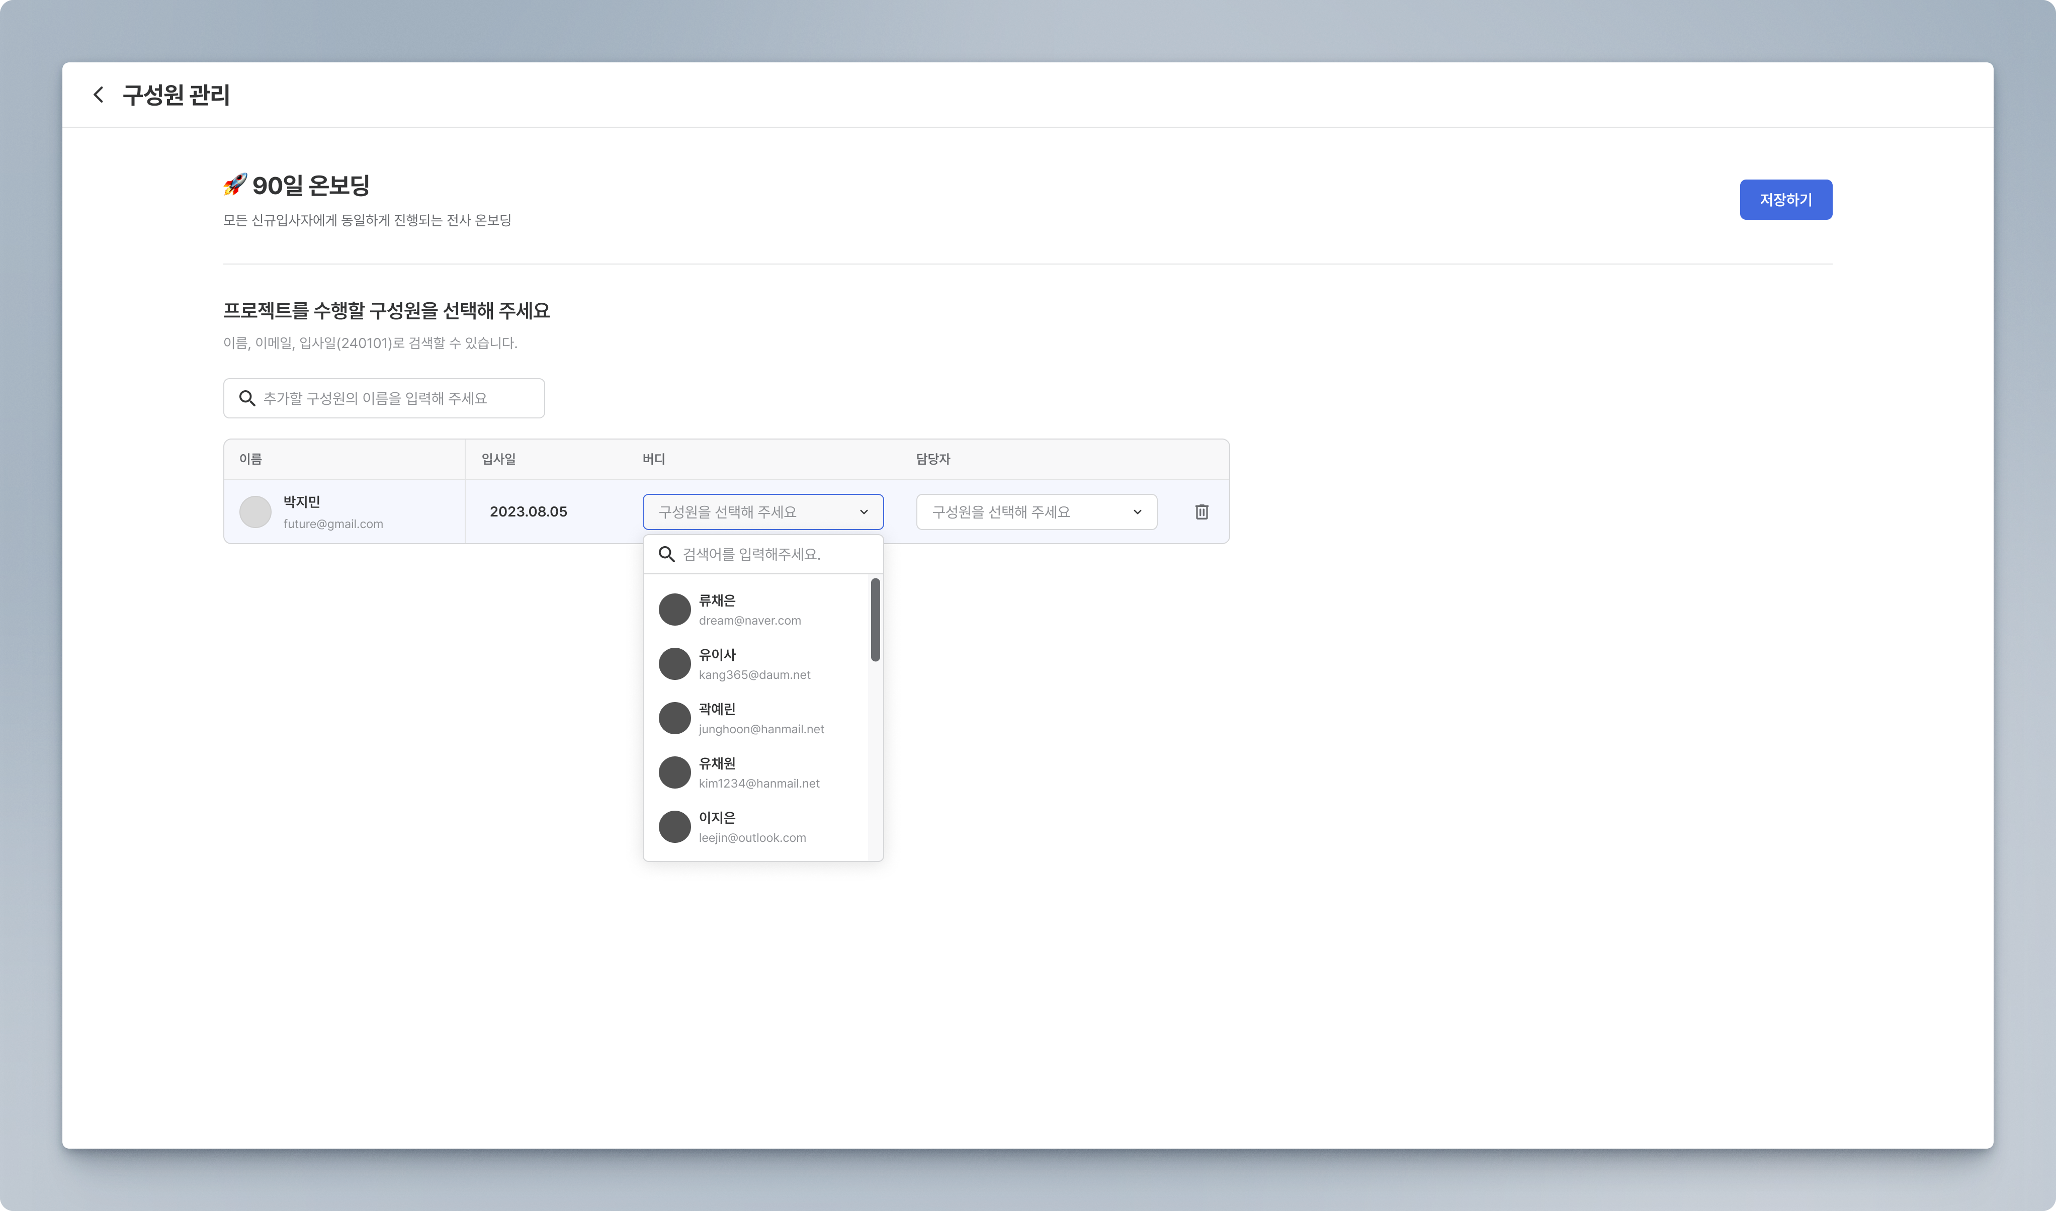This screenshot has height=1211, width=2056.
Task: Choose 유채원 kim1234@hanmail.net option
Action: [759, 773]
